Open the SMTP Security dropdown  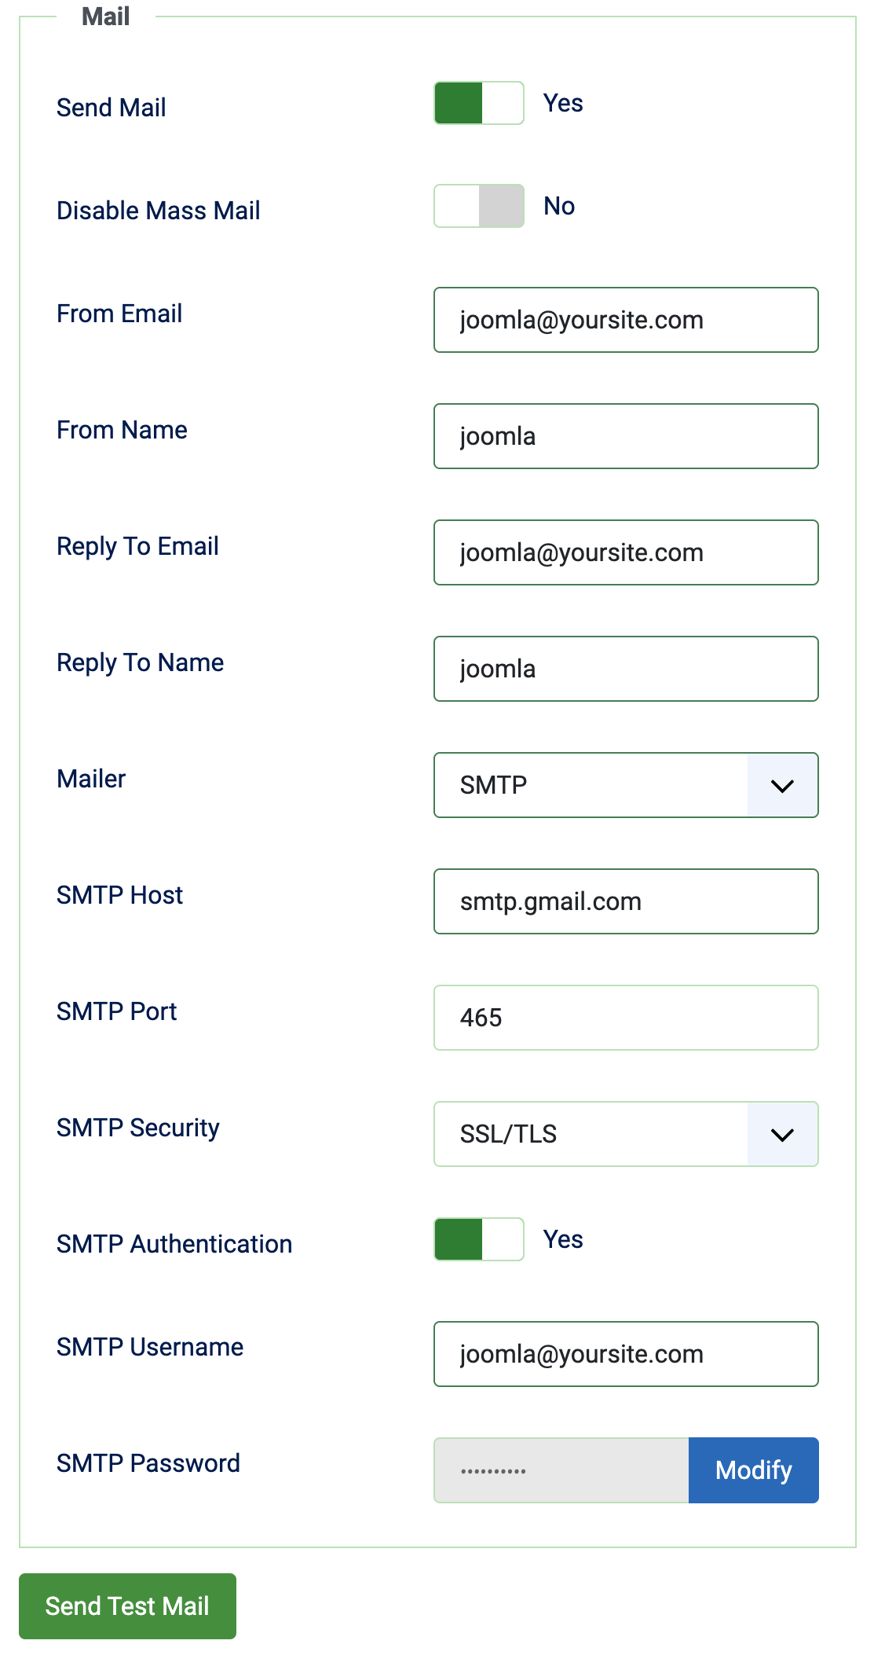point(625,1134)
